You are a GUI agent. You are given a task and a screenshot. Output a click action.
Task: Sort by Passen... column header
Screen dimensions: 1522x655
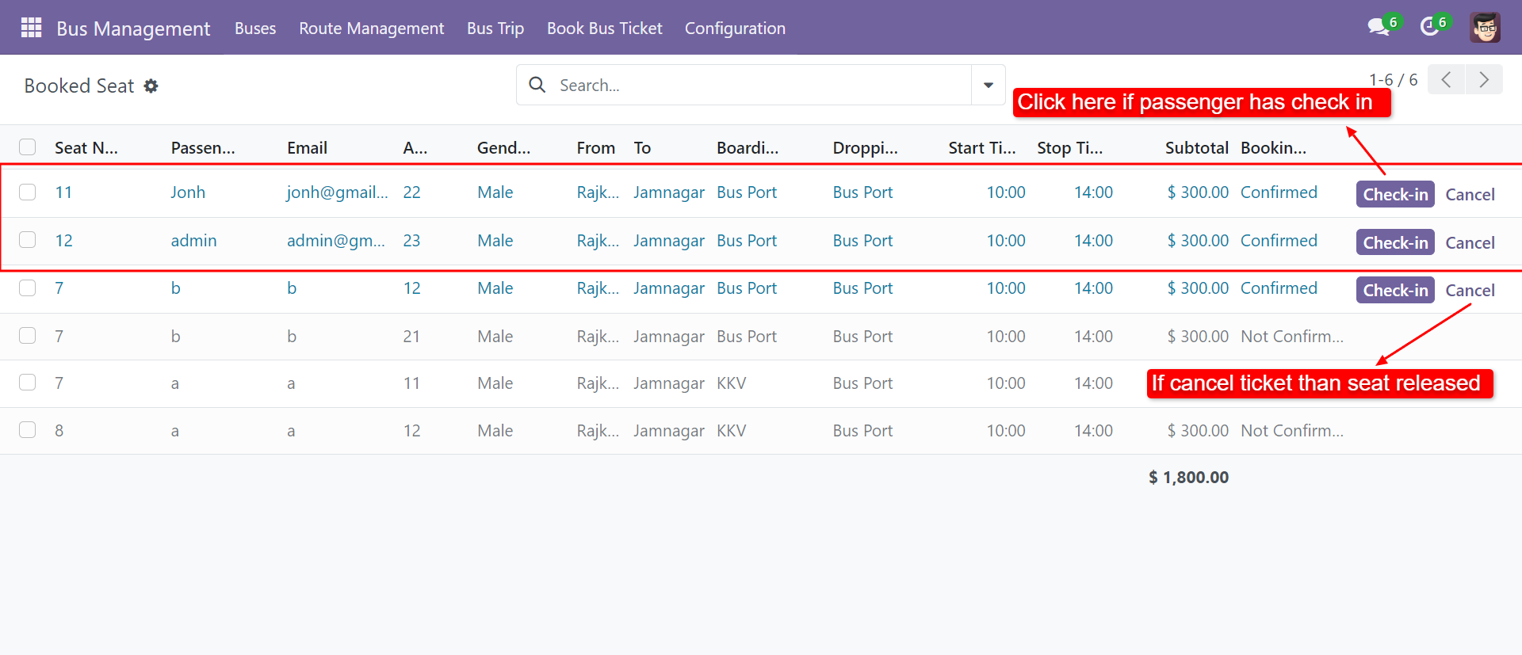(203, 148)
